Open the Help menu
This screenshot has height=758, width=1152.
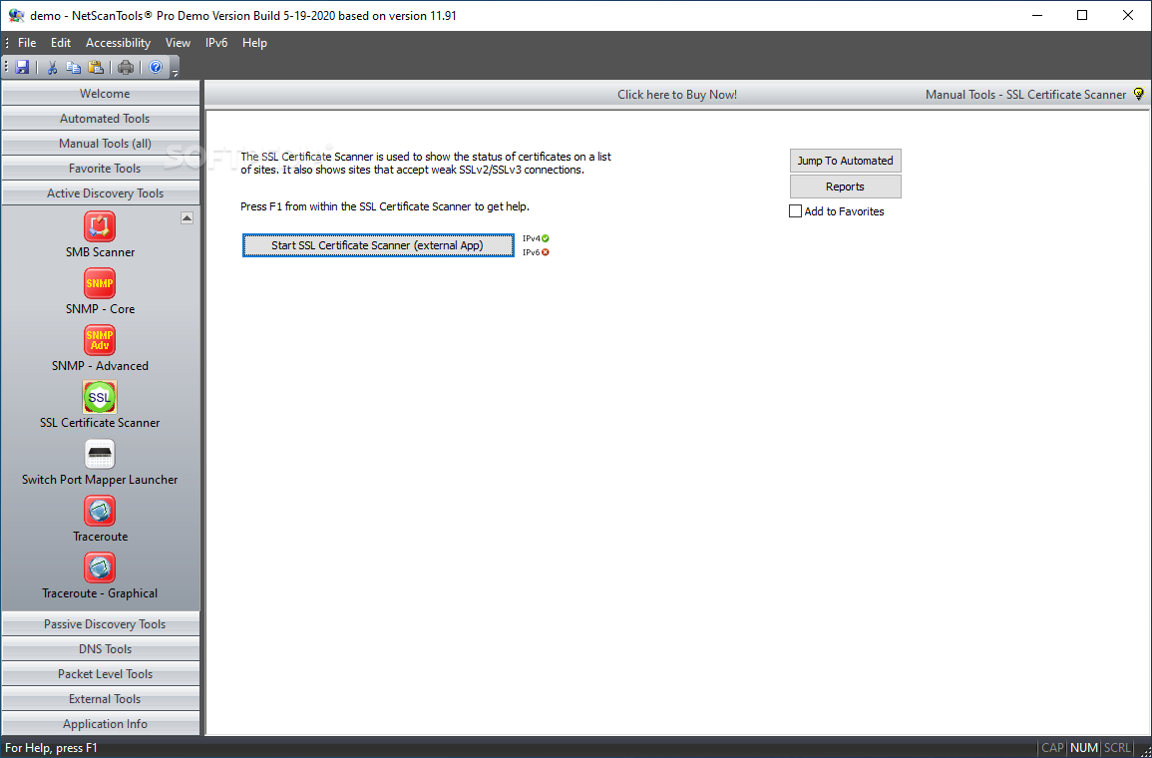[x=255, y=43]
